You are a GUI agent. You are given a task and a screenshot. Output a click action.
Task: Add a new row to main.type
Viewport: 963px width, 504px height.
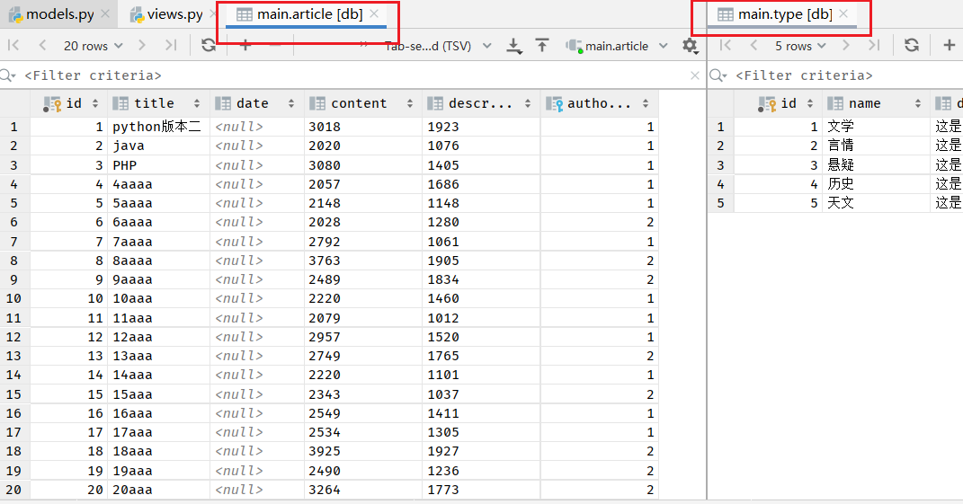point(949,46)
